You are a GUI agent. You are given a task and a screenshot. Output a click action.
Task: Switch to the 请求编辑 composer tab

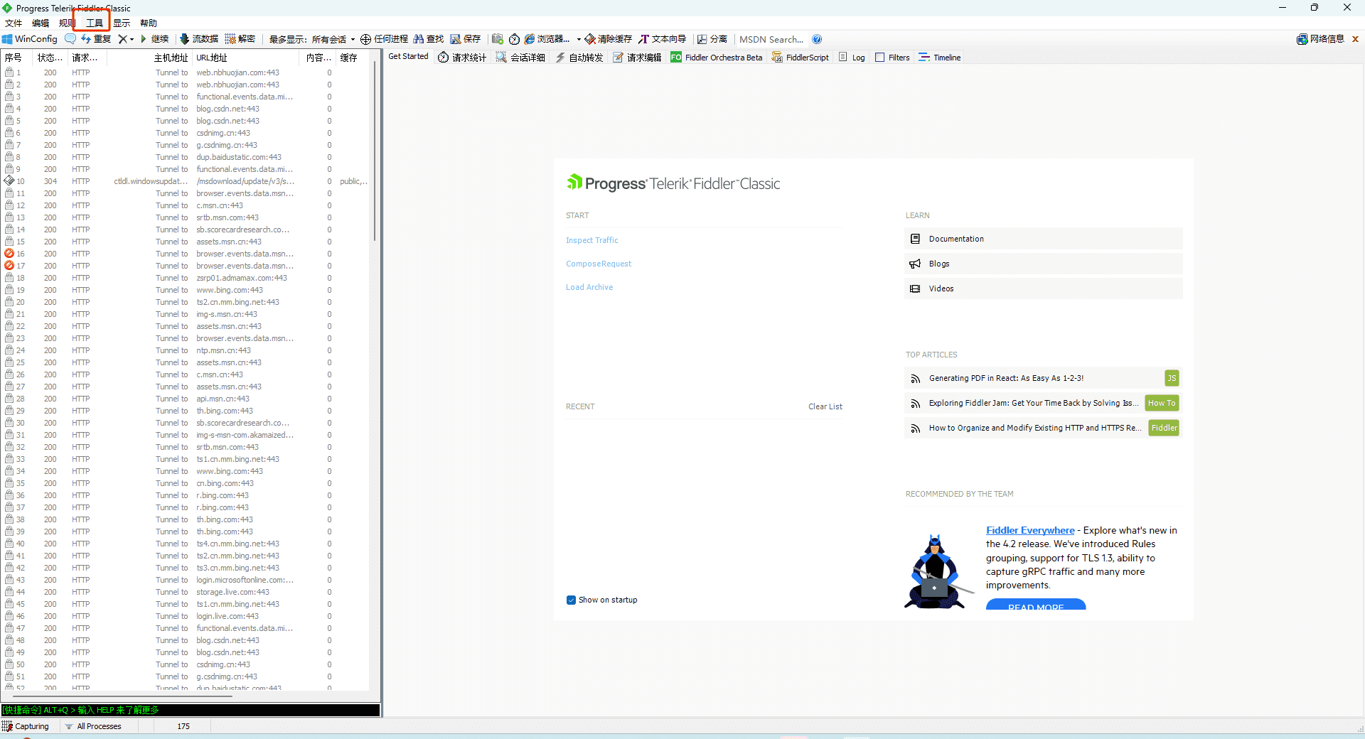pos(637,58)
